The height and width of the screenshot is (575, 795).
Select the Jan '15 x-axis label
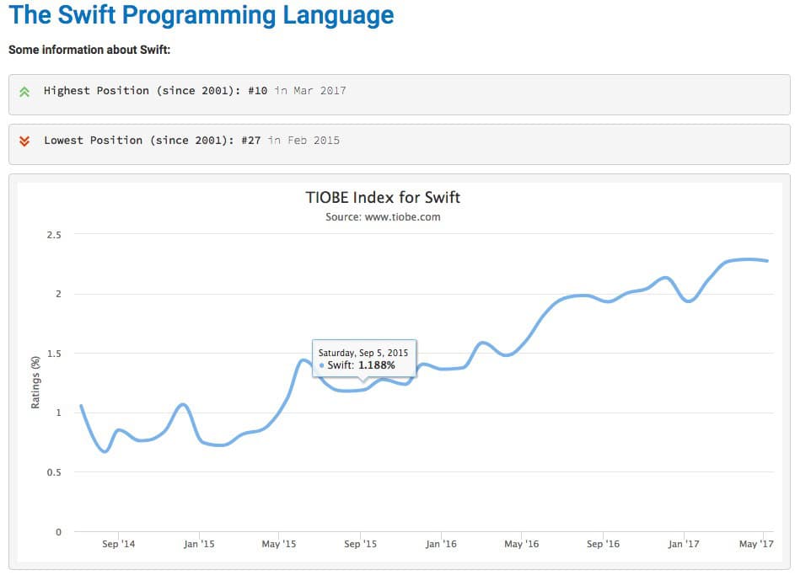click(x=199, y=544)
